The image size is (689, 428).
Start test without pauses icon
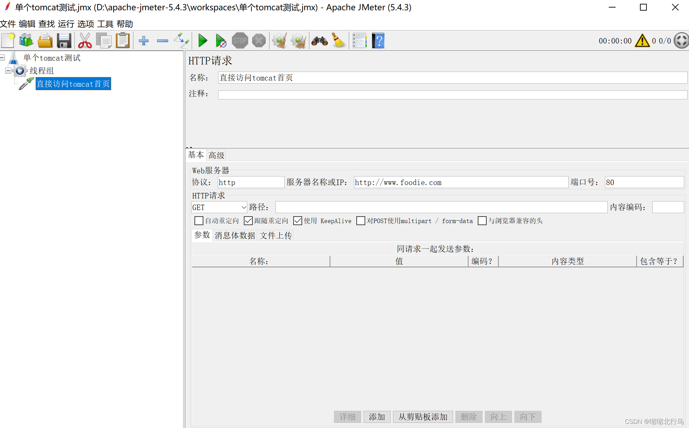(x=221, y=41)
